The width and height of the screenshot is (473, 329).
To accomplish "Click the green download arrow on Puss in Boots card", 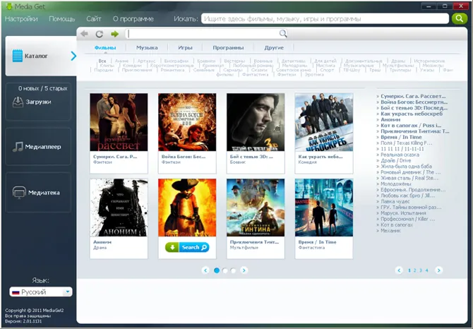I will (172, 247).
